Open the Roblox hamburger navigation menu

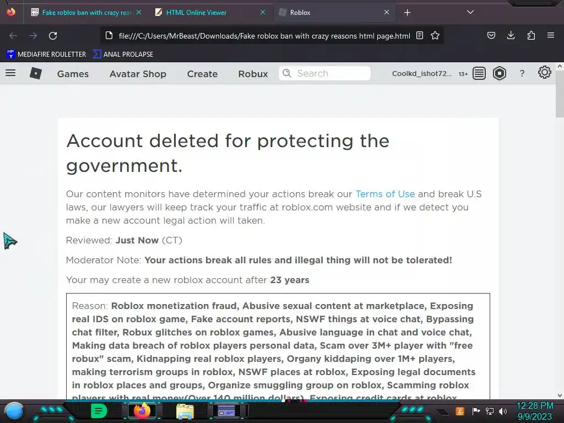(10, 73)
